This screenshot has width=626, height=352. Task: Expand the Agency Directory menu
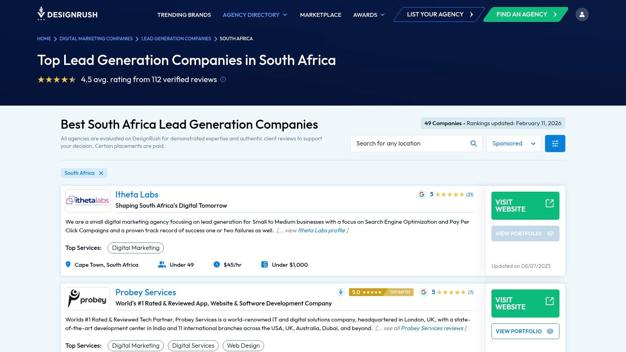[252, 14]
